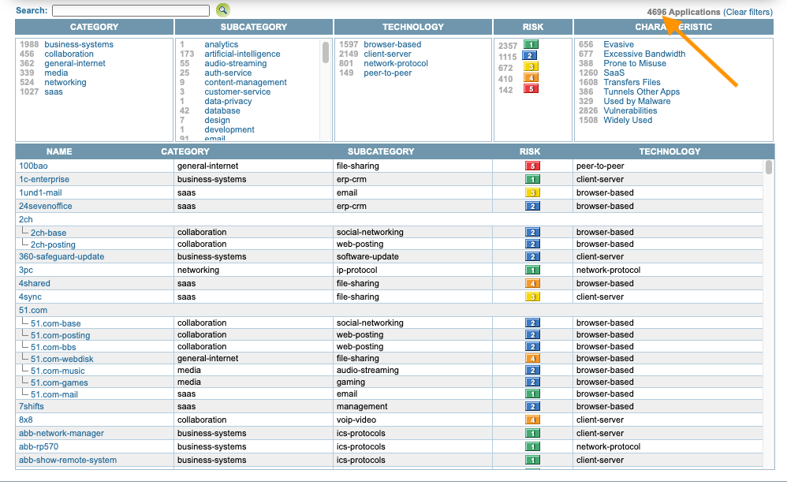This screenshot has height=485, width=787.
Task: Filter by Transfers Files characteristic
Action: (x=632, y=82)
